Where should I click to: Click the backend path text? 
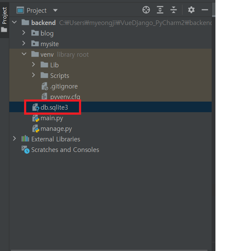point(136,23)
